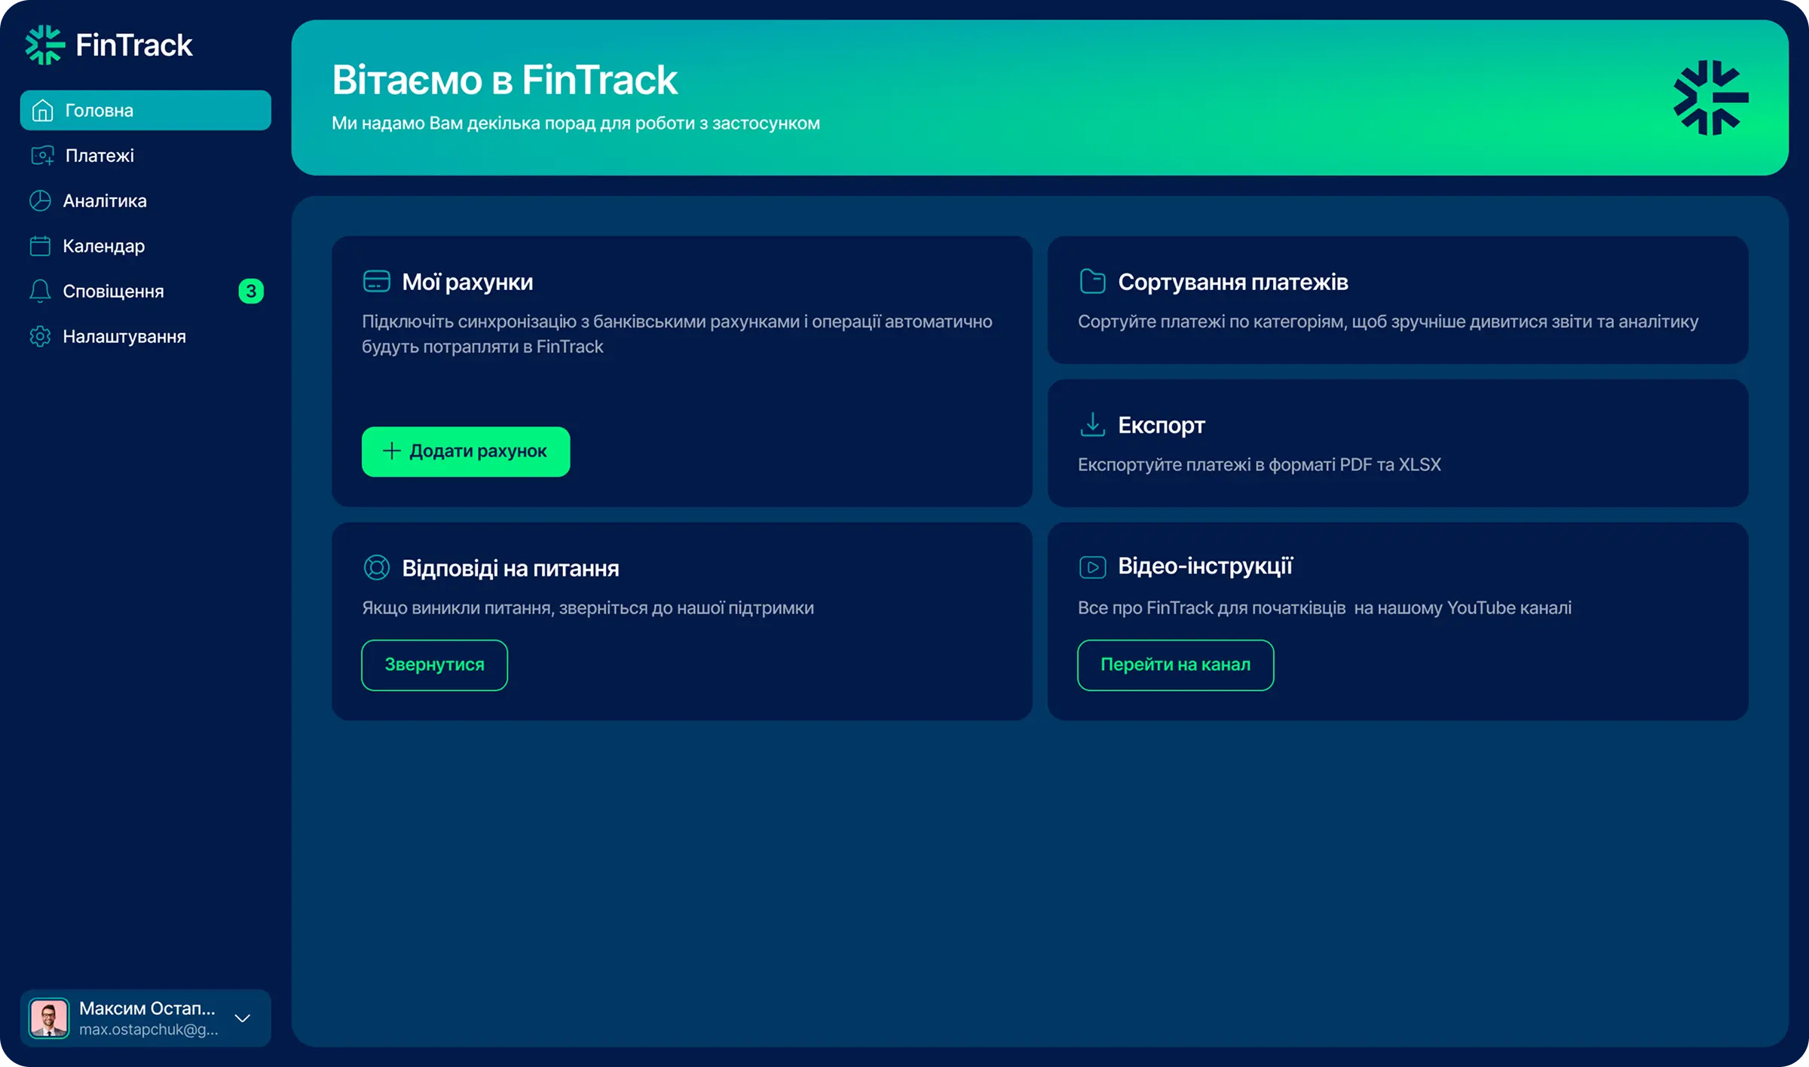Click the calendar icon beside Календар
Screen dimensions: 1809x1067
tap(40, 246)
